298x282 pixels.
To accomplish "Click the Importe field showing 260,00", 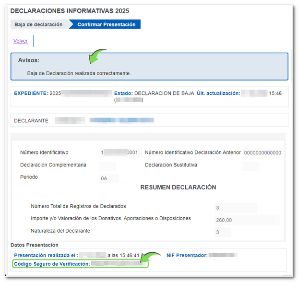I will point(247,220).
